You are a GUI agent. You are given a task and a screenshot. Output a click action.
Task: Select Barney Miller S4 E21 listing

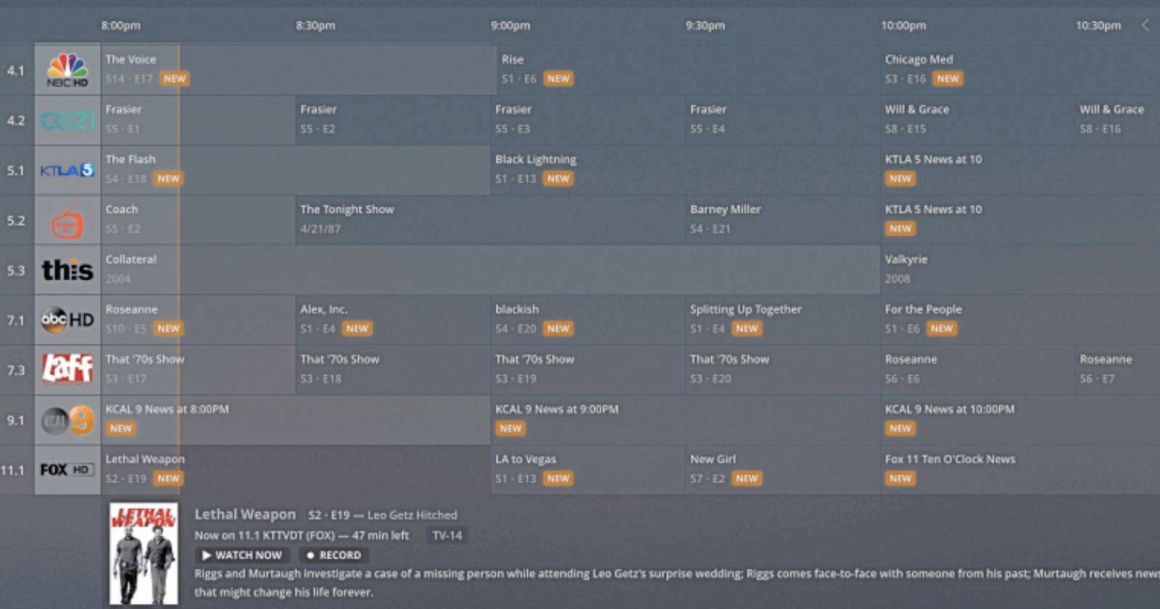(783, 220)
